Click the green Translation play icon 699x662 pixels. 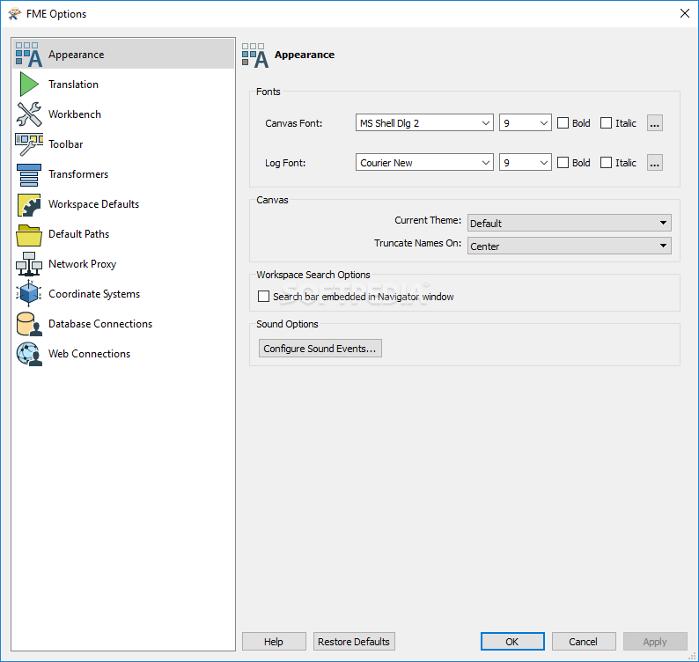tap(29, 85)
